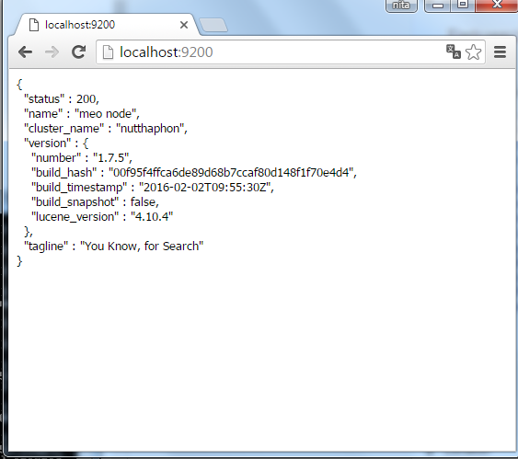Image resolution: width=518 pixels, height=459 pixels.
Task: Go back to the previous page
Action: (25, 52)
